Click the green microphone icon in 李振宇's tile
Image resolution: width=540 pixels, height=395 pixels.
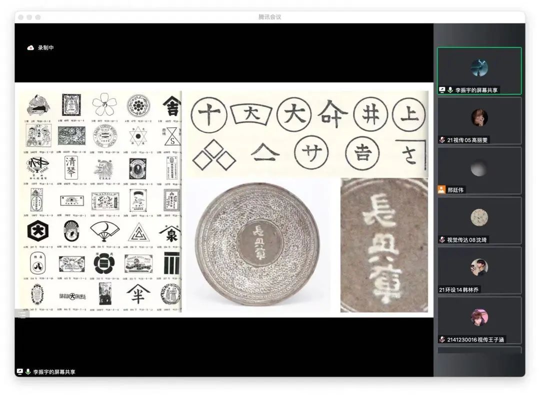tap(450, 90)
